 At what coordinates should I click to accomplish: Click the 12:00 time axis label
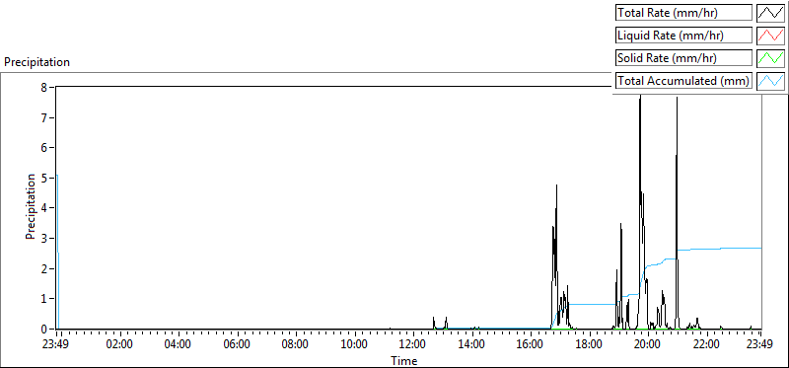point(412,345)
